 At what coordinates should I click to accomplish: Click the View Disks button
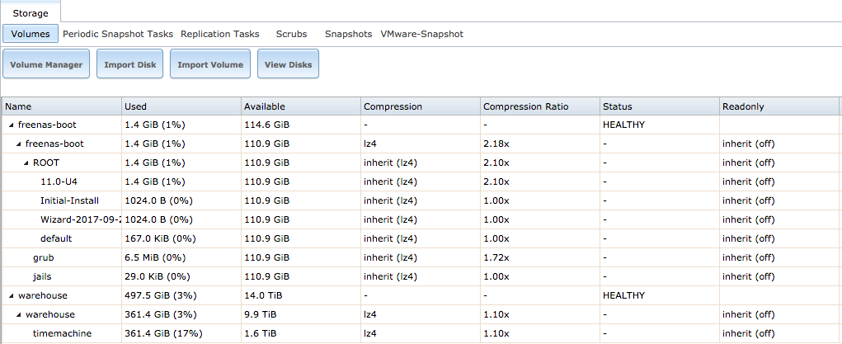[x=288, y=64]
